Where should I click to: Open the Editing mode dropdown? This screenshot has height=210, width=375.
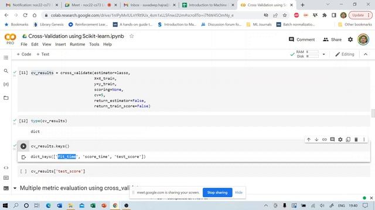pos(345,54)
